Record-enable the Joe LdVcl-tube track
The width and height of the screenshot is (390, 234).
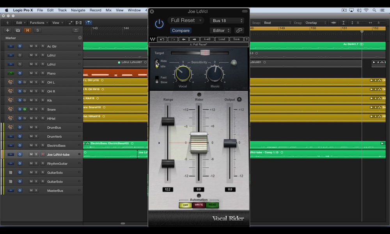43,154
